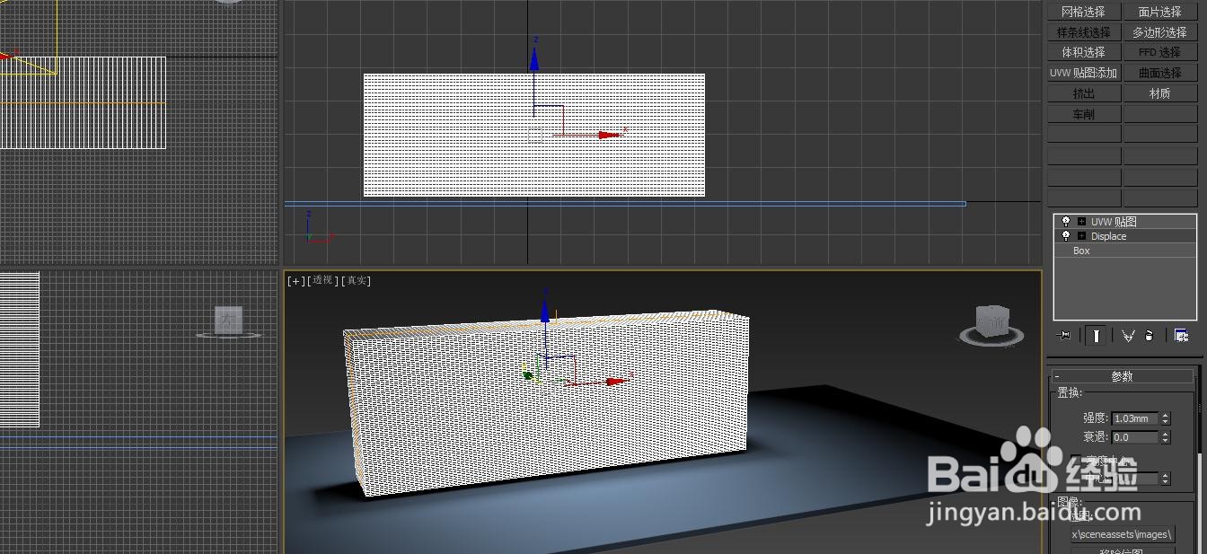Screen dimensions: 1207x554
Task: Click the 多边形选择 button
Action: click(x=1160, y=31)
